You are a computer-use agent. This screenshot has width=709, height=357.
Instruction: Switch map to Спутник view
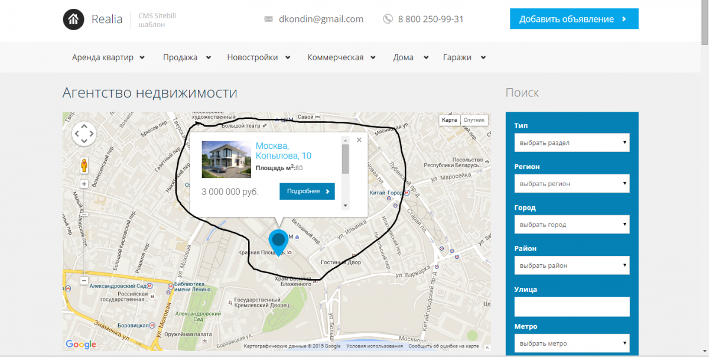pyautogui.click(x=474, y=120)
